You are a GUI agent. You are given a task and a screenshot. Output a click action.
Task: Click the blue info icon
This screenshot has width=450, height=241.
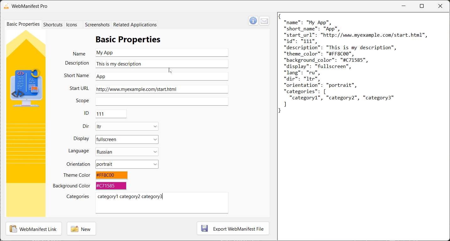(x=253, y=21)
